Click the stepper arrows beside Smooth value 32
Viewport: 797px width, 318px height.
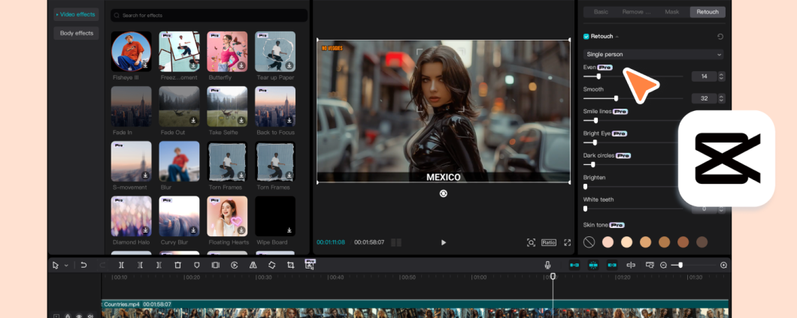point(722,98)
